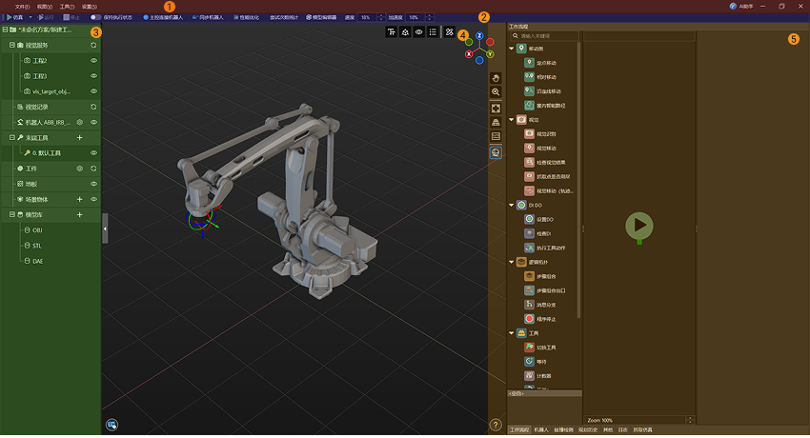The image size is (810, 438).
Task: Click the zoom magnifier tool
Action: 496,92
